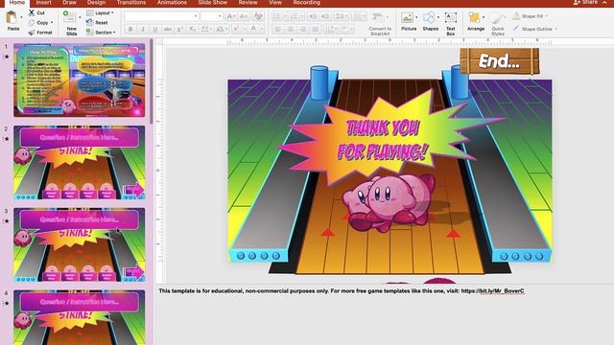Click the Share button
The width and height of the screenshot is (614, 345).
pyautogui.click(x=585, y=2)
